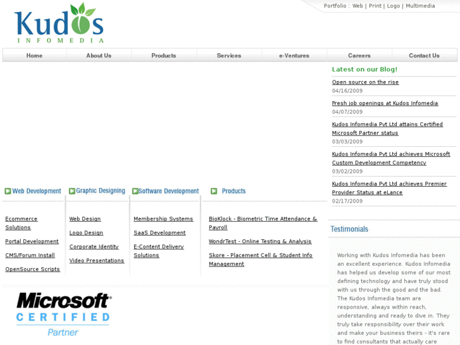The height and width of the screenshot is (345, 460).
Task: Open the CMS/Forum Install link
Action: coord(30,255)
